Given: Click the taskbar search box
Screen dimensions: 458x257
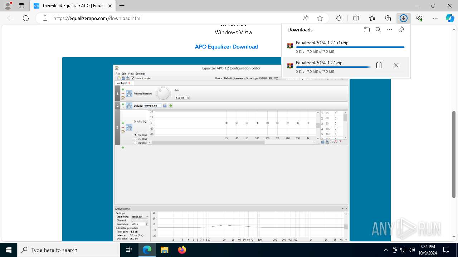Looking at the screenshot, I should click(68, 250).
